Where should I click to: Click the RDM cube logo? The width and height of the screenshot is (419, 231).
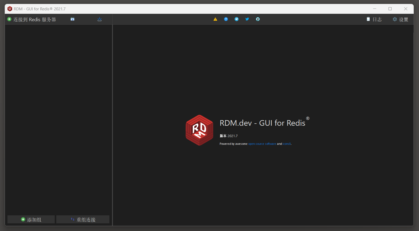[x=199, y=130]
